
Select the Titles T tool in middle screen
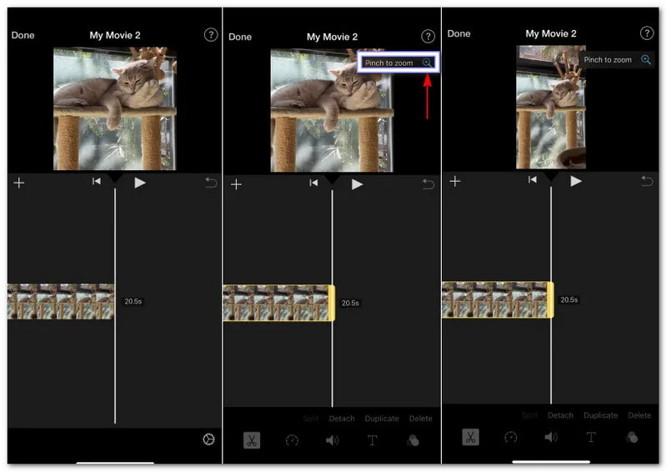click(x=373, y=440)
